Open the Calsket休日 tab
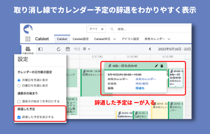The height and width of the screenshot is (134, 210). click(x=102, y=39)
